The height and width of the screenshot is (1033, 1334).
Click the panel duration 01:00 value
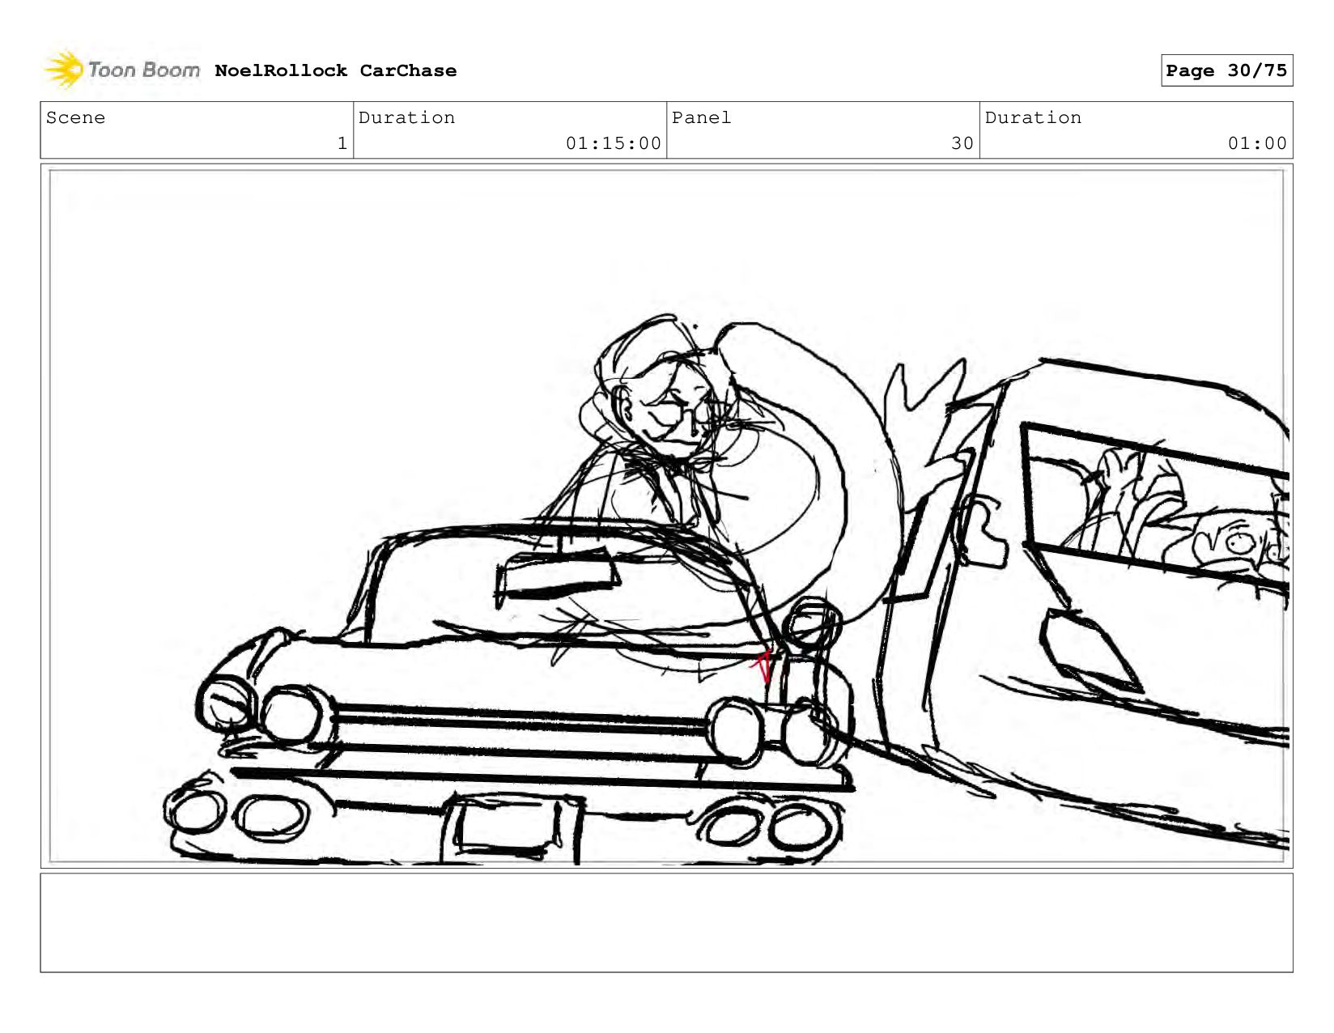(1257, 143)
